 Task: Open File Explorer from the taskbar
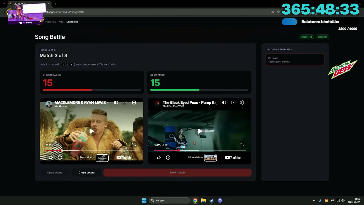point(203,200)
